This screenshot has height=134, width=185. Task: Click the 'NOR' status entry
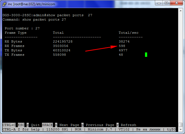click(x=78, y=129)
